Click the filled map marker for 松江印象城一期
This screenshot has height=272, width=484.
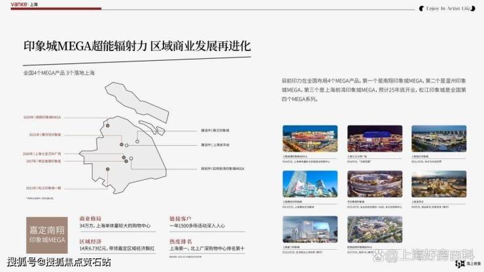pos(108,169)
